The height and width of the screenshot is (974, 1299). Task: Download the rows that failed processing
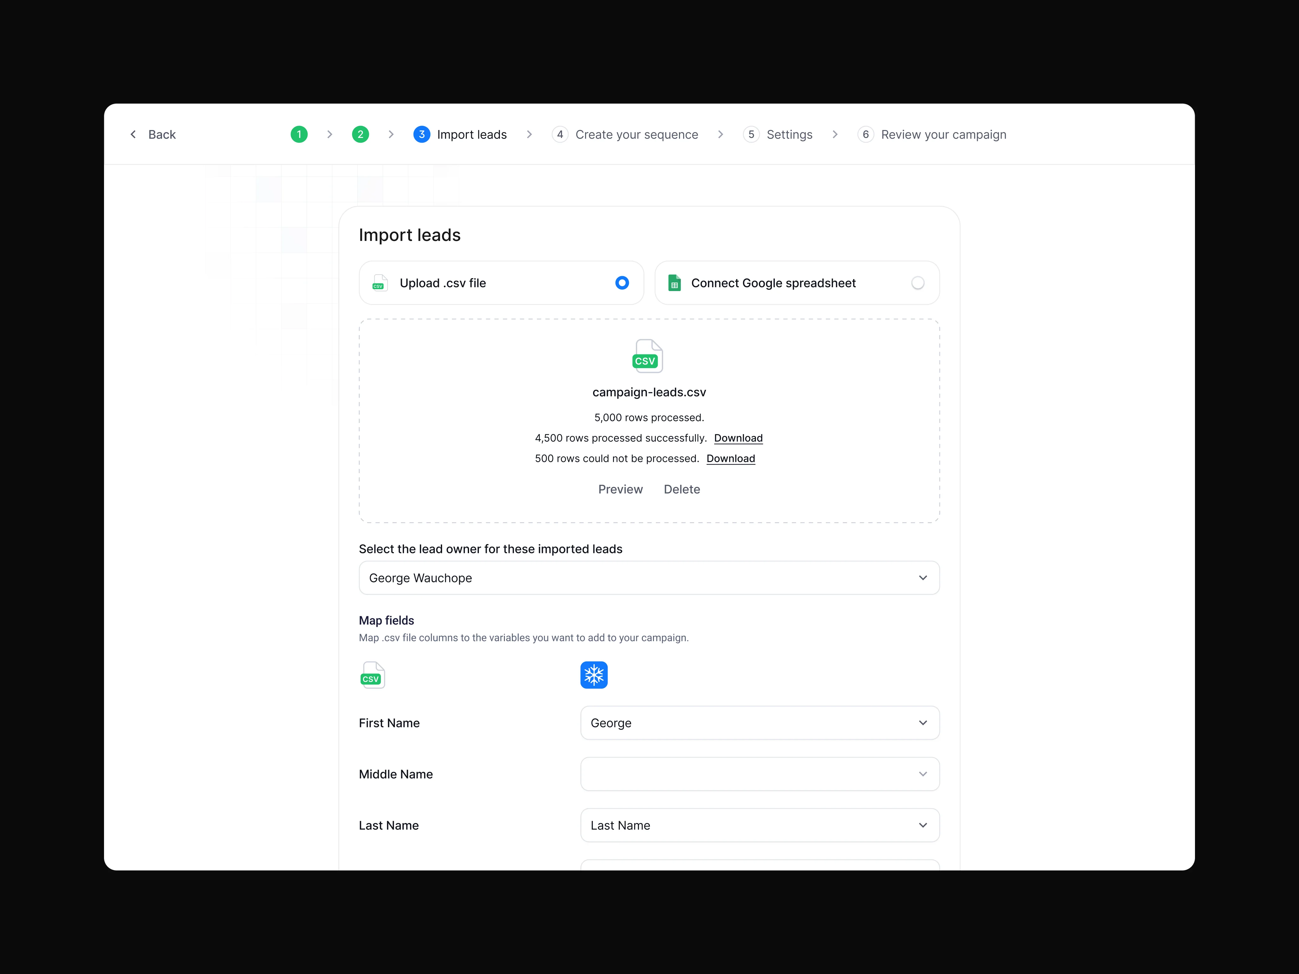tap(731, 458)
